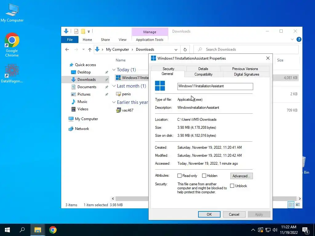This screenshot has height=236, width=315.
Task: Open the My Computer desktop icon
Action: coord(12,12)
